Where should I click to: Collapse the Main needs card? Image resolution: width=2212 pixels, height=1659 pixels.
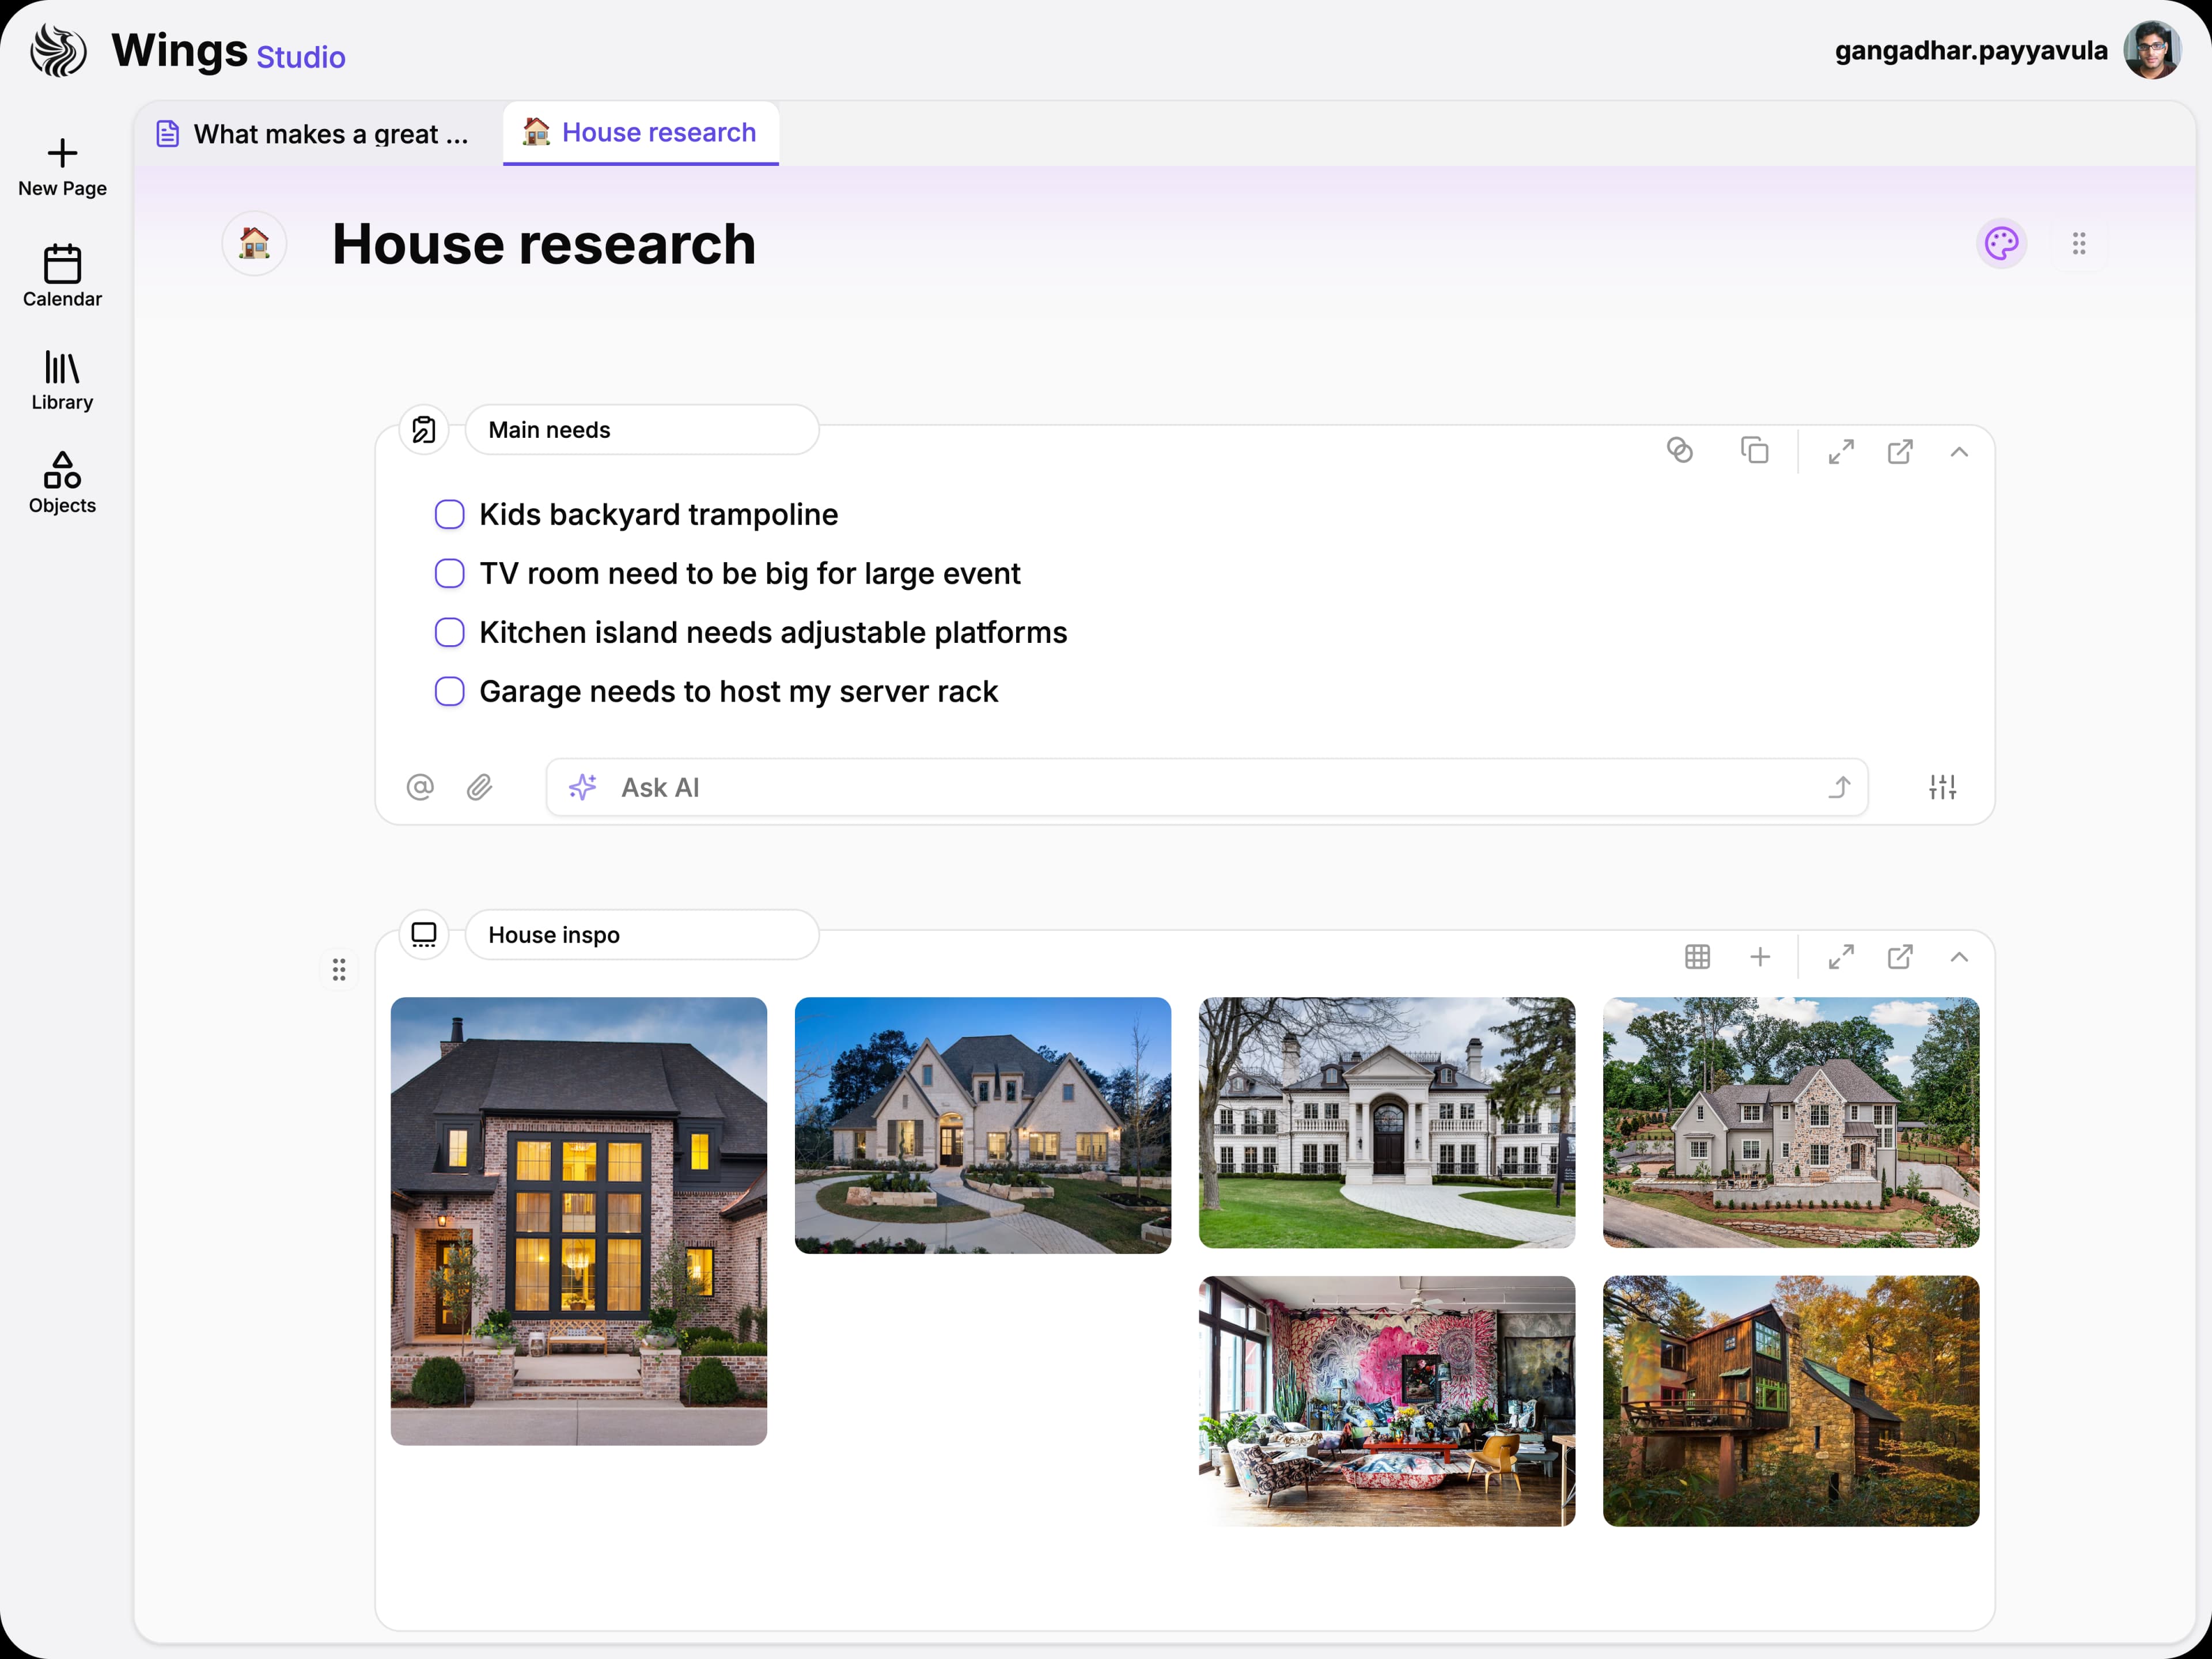pos(1959,452)
